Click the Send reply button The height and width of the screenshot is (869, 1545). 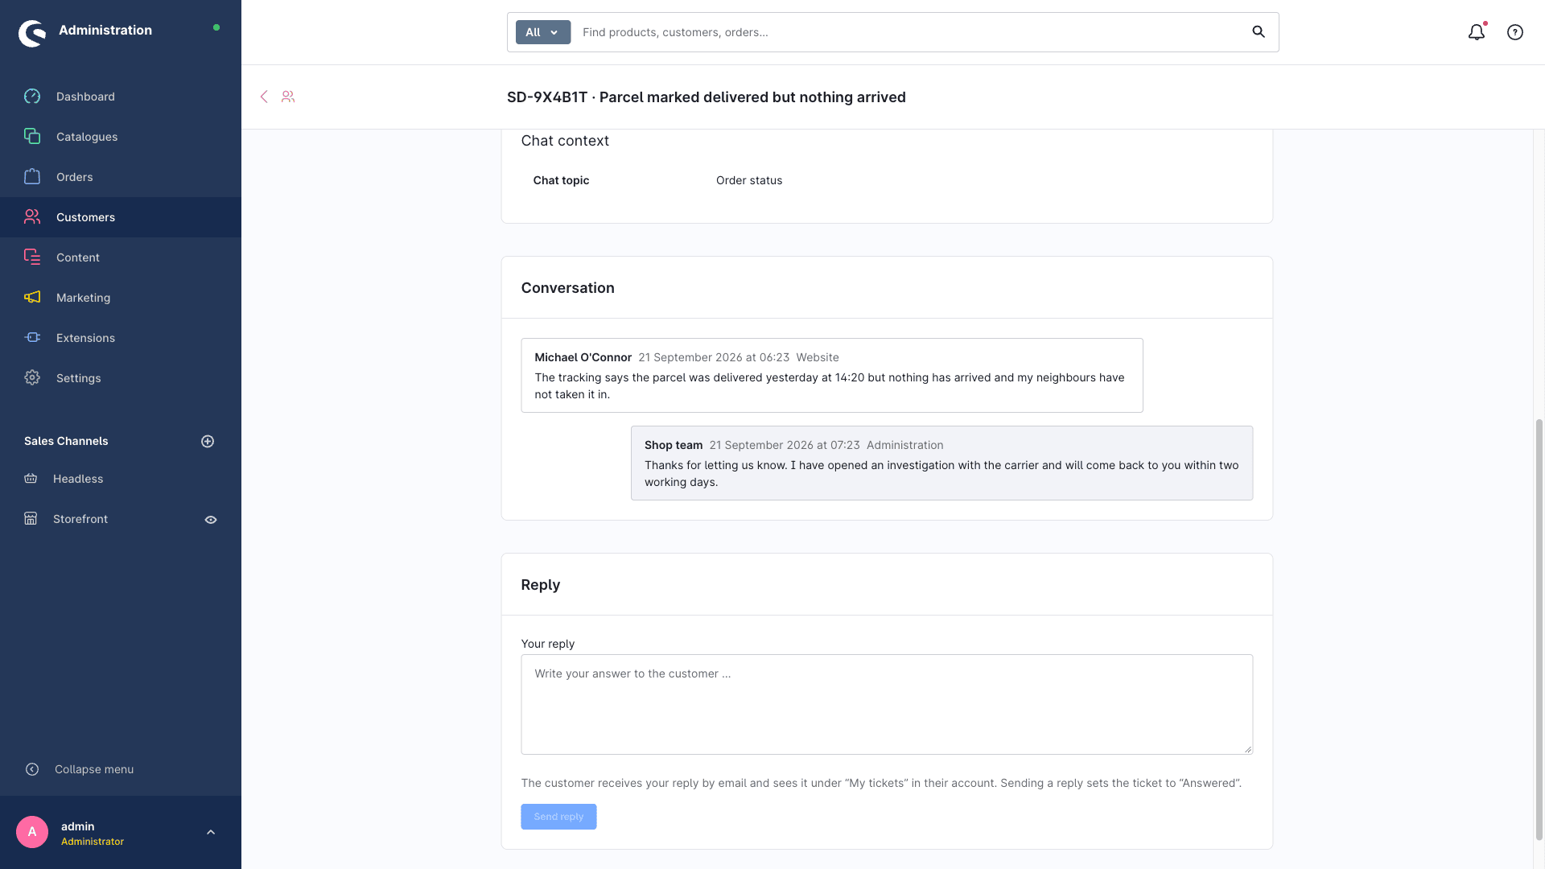[558, 817]
